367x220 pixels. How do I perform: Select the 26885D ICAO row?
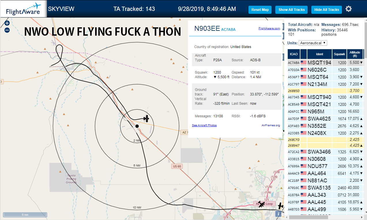pyautogui.click(x=325, y=91)
